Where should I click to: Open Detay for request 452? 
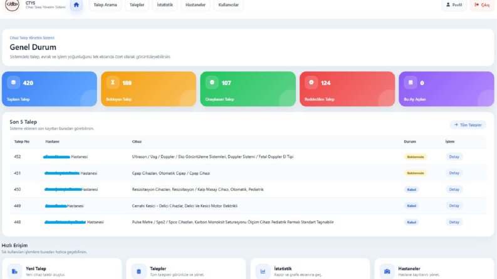(454, 157)
